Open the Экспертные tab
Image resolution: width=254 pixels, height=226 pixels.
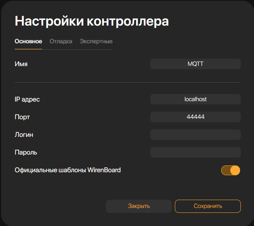click(x=96, y=41)
